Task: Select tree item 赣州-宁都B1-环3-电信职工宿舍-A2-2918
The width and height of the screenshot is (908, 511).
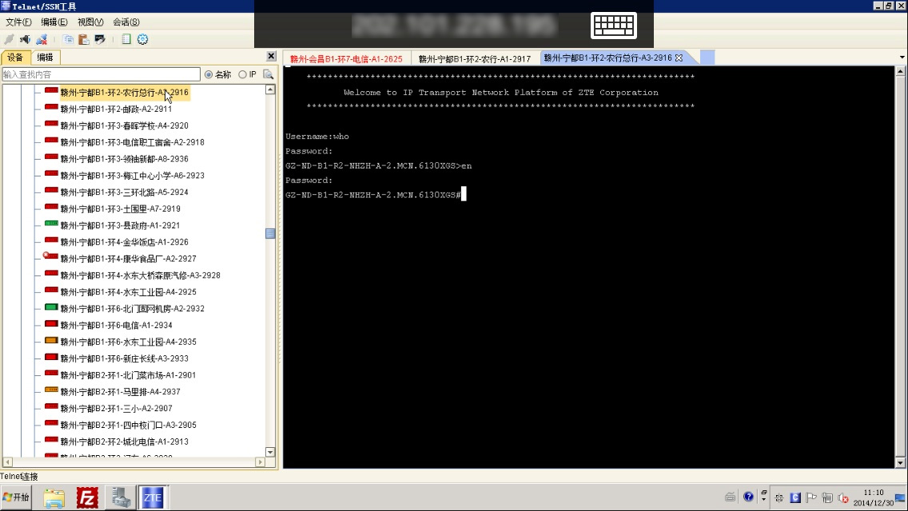Action: (132, 142)
